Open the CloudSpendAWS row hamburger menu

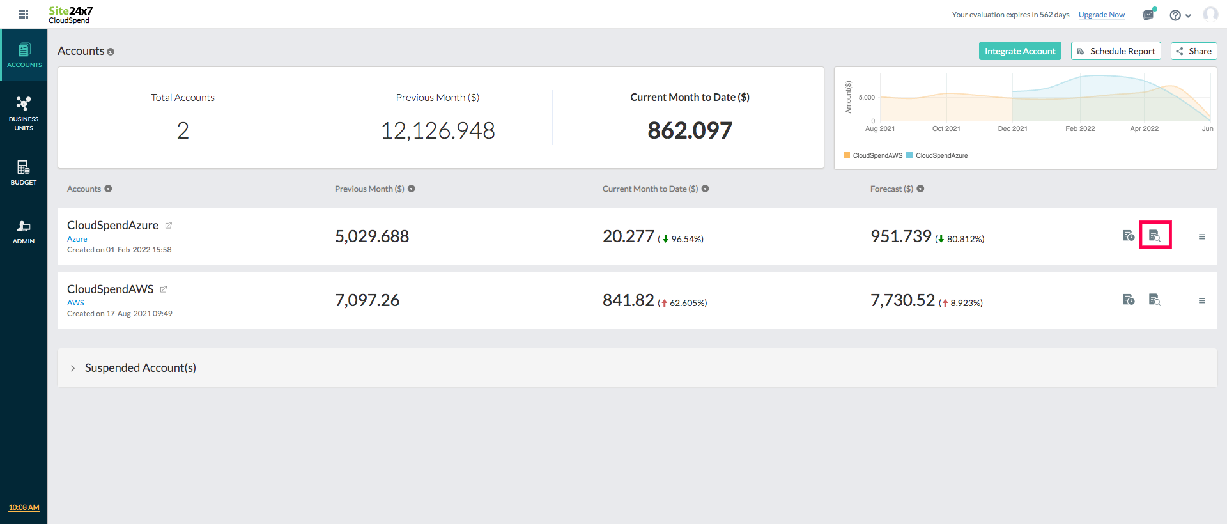click(1202, 301)
